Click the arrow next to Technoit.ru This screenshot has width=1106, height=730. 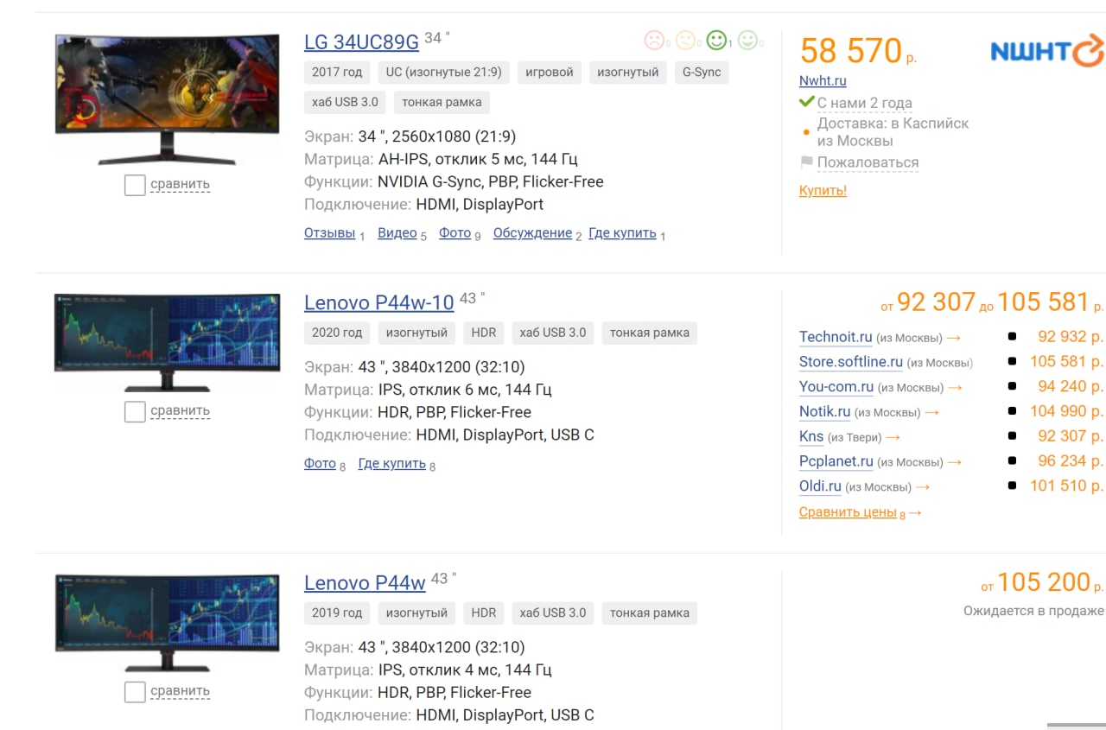coord(953,338)
